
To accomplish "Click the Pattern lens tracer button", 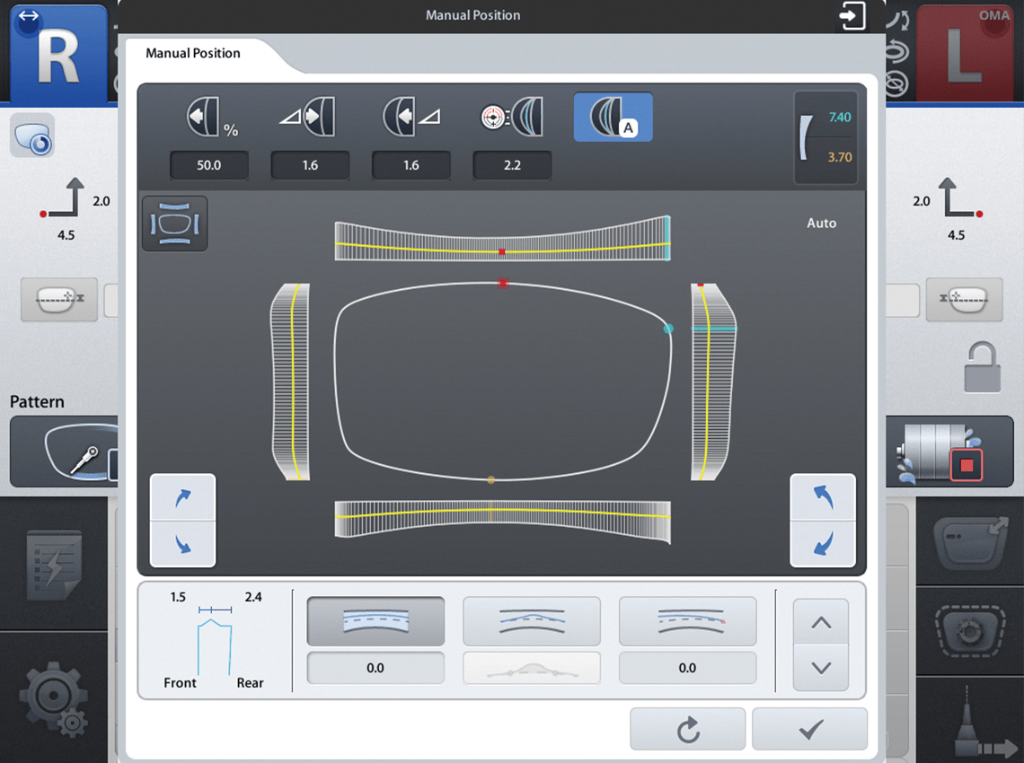I will tap(64, 452).
